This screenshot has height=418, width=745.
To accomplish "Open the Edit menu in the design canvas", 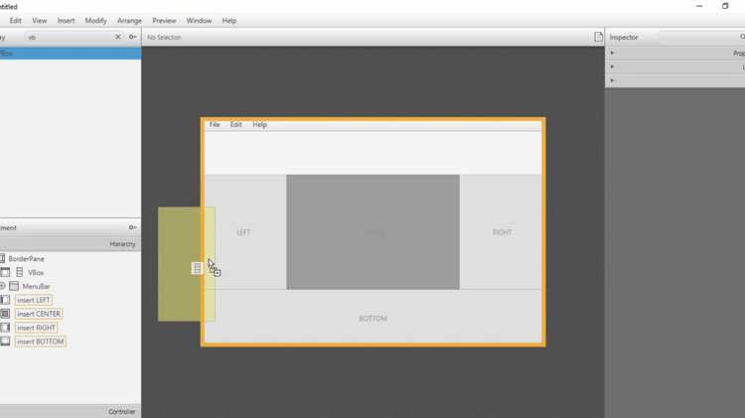I will 235,124.
